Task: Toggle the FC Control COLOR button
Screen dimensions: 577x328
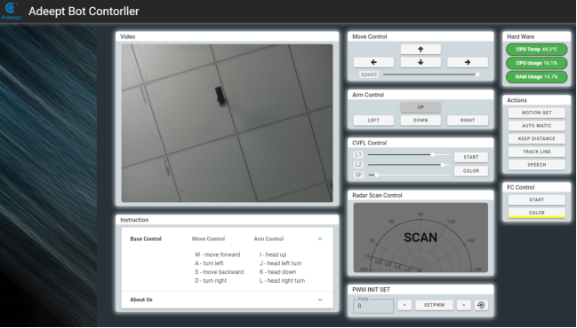Action: [x=536, y=213]
